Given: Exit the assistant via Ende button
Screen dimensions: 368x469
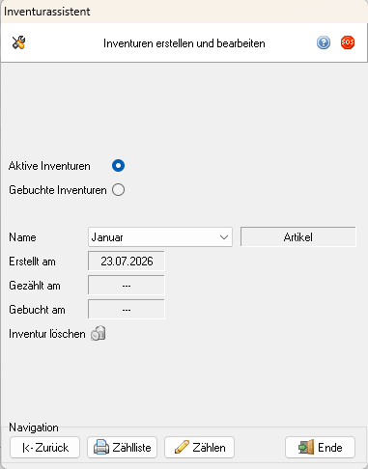Looking at the screenshot, I should [320, 448].
